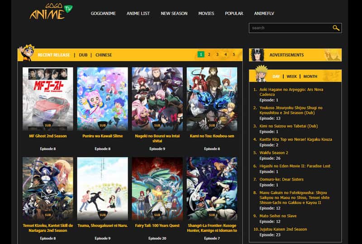362x244 pixels.
Task: Click the Naruto avatar beside the Day tab
Action: [x=261, y=74]
